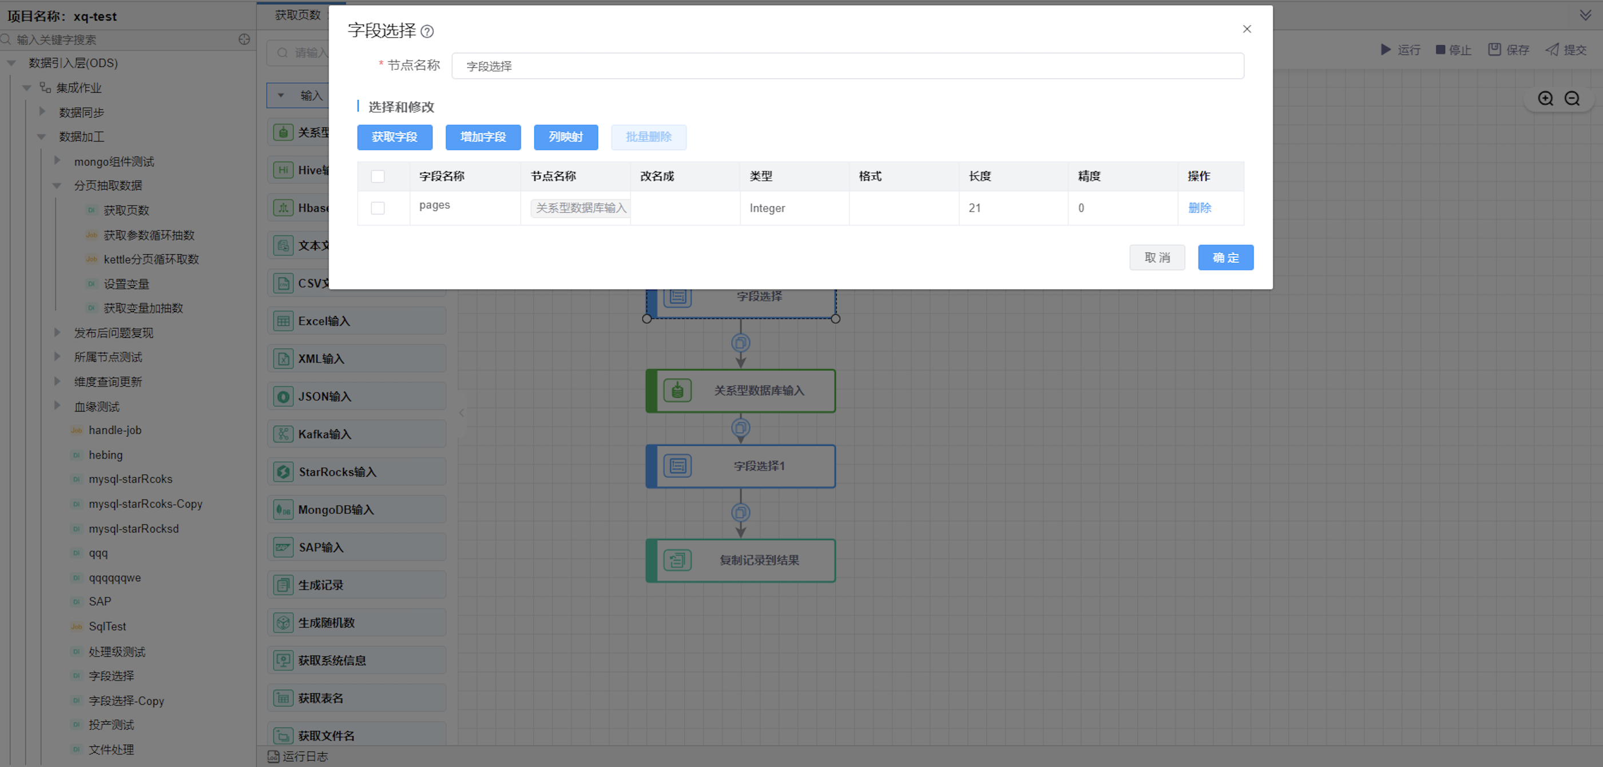Click the 删除 link for pages row

tap(1199, 208)
